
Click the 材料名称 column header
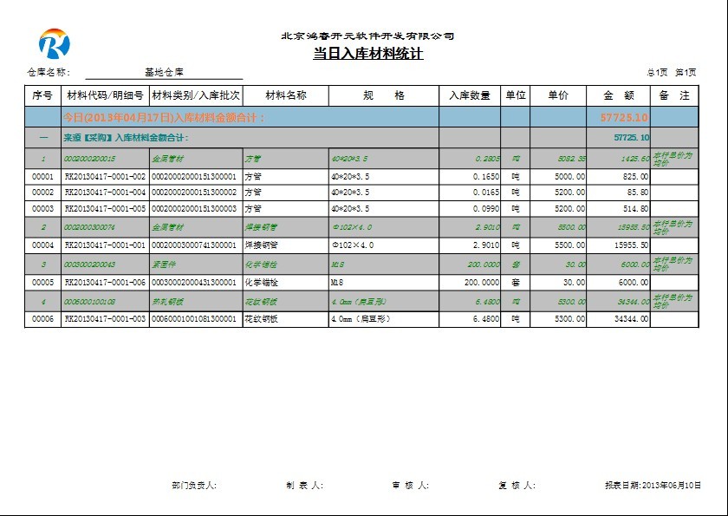(x=285, y=95)
